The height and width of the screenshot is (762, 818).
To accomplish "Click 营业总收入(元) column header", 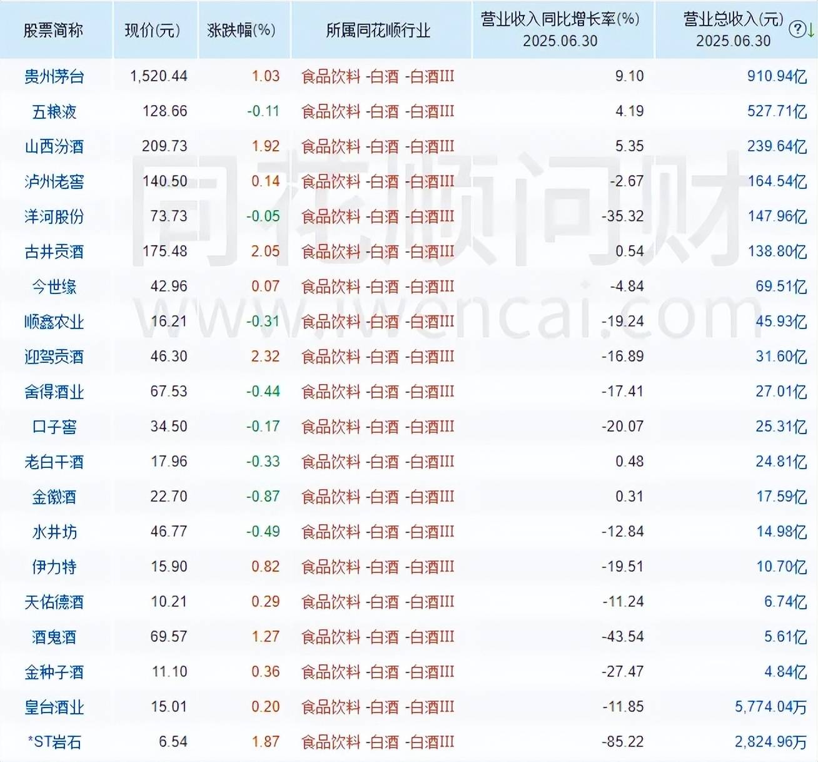I will 733,19.
